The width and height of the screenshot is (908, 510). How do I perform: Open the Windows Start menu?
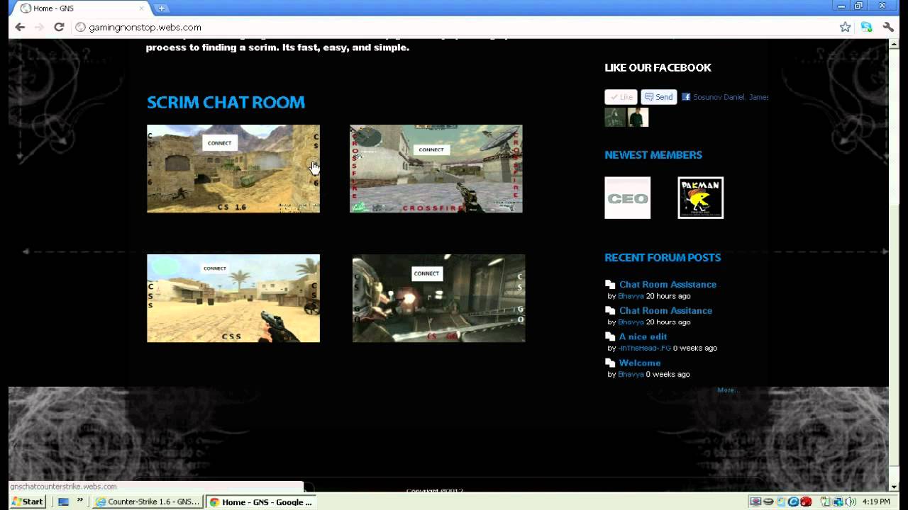[27, 501]
